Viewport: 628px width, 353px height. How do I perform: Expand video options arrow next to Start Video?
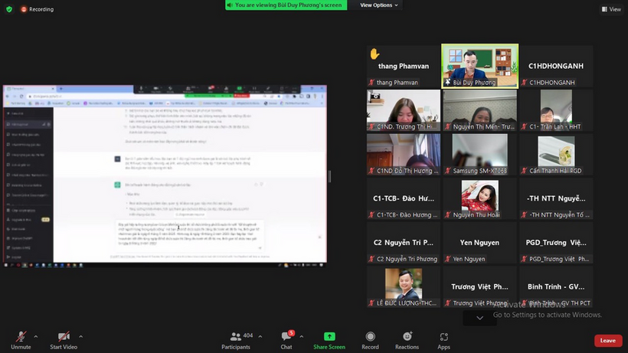coord(80,336)
